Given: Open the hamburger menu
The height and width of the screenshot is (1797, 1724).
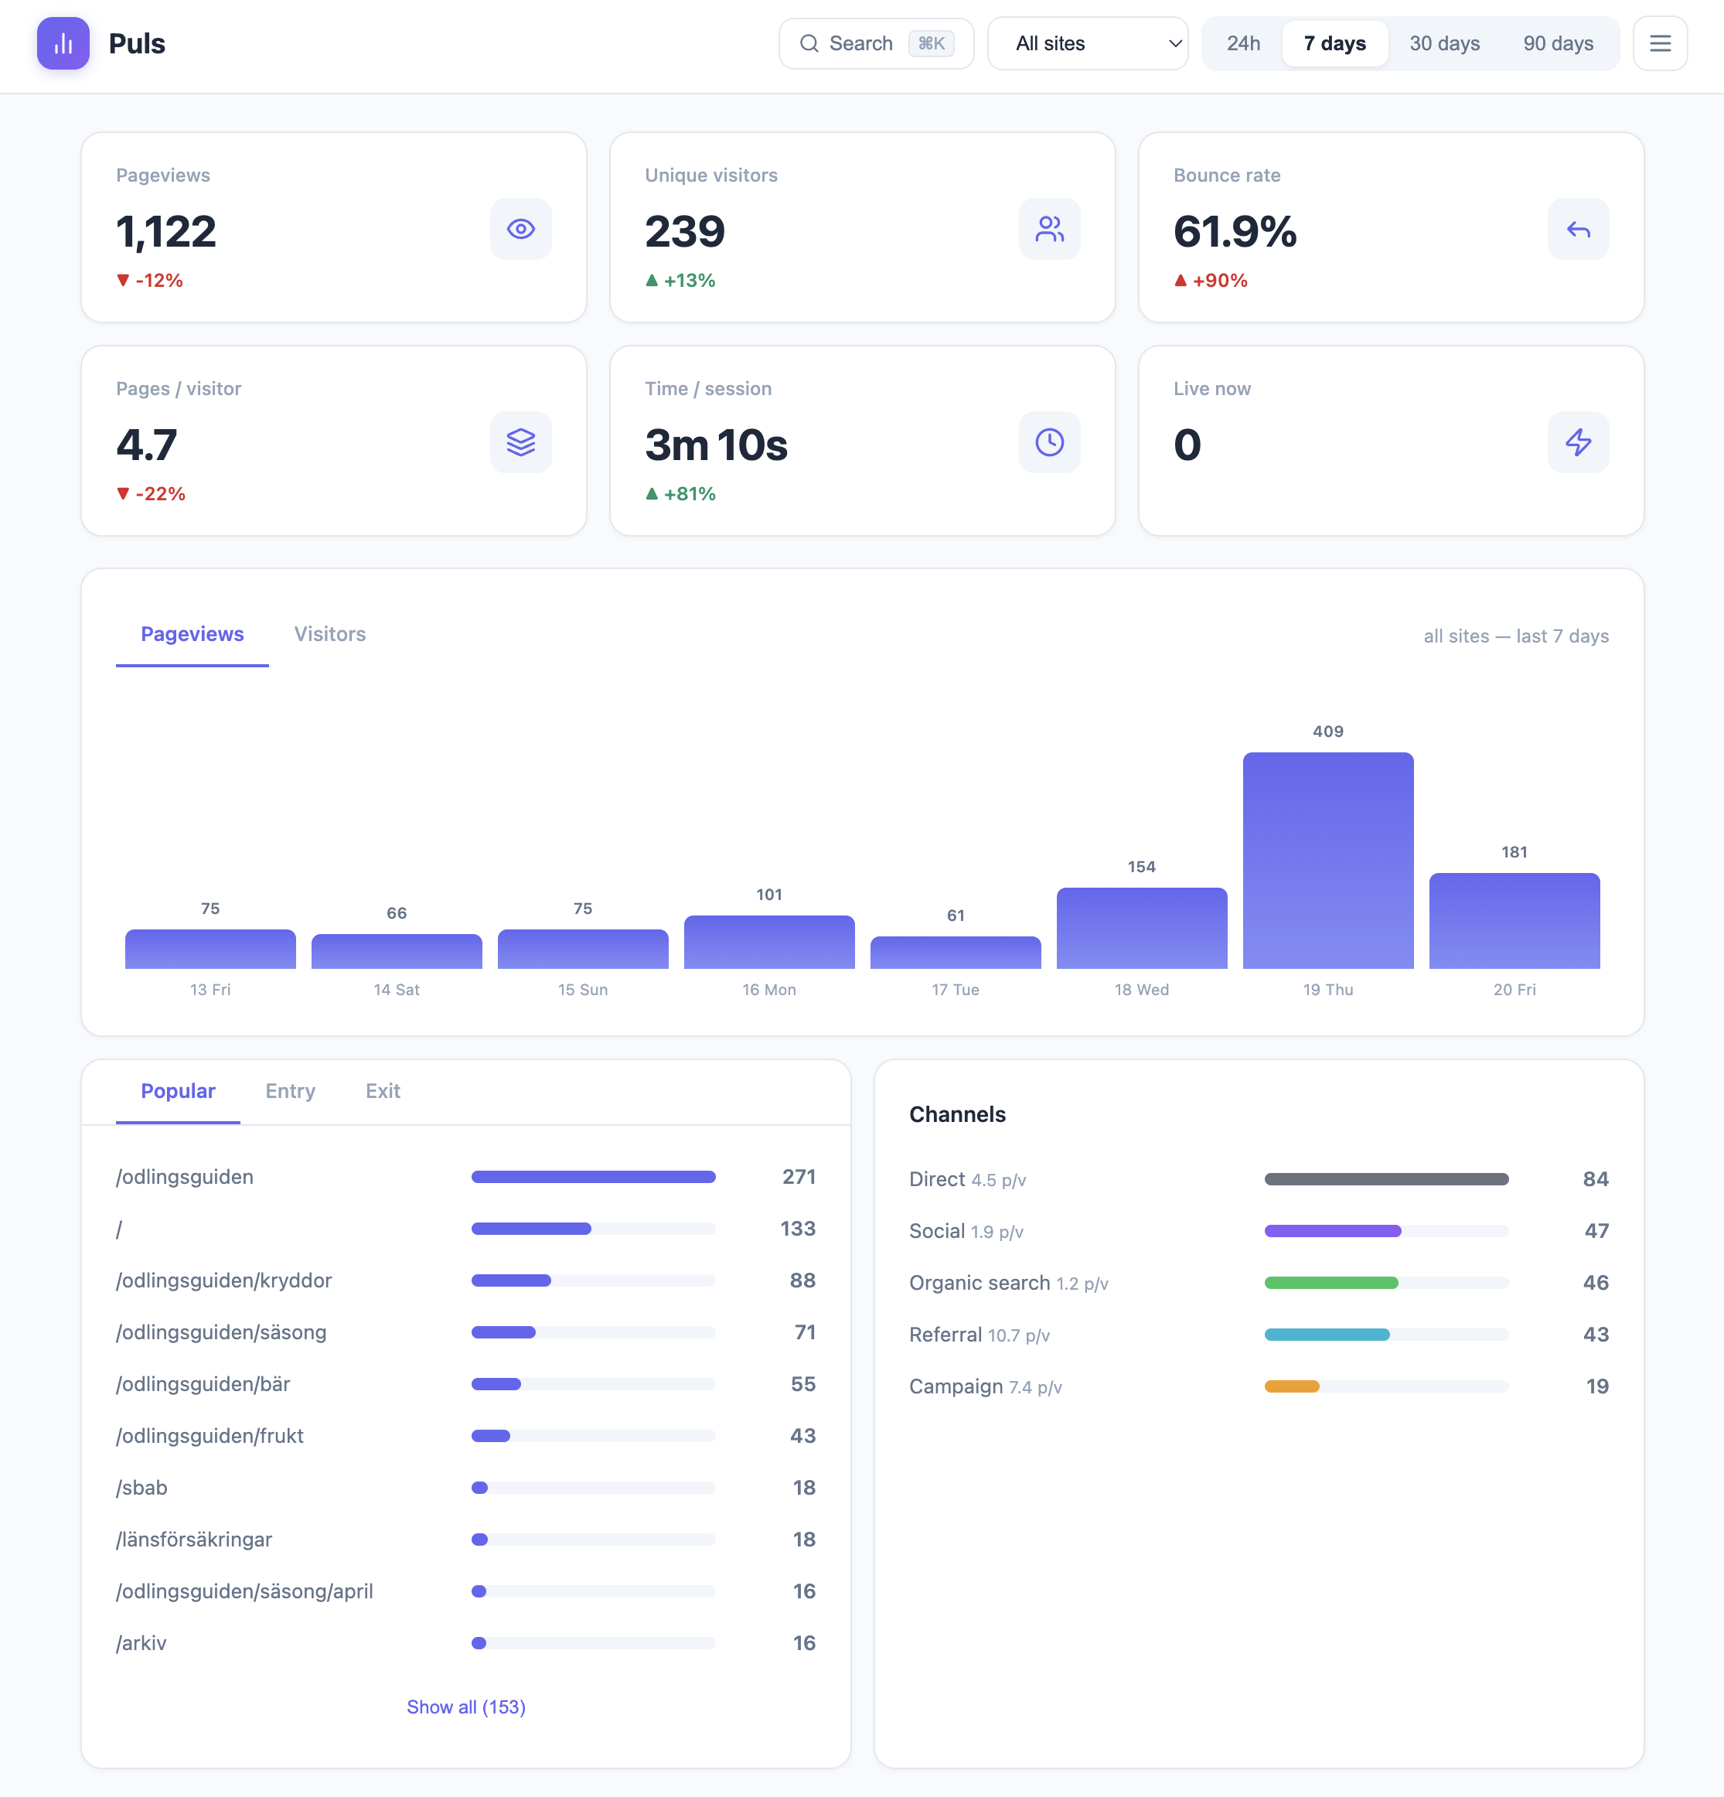Looking at the screenshot, I should (x=1660, y=43).
